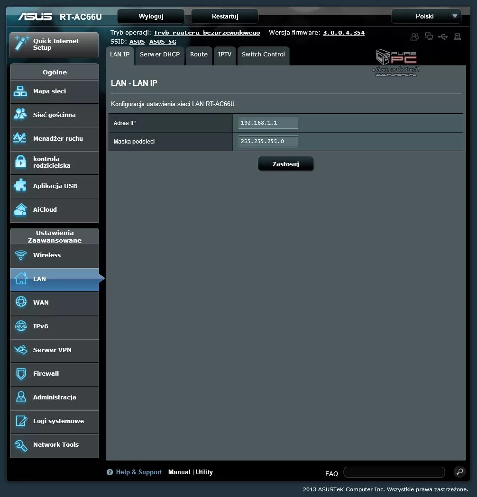Open the Manual link
The image size is (477, 497).
point(179,472)
